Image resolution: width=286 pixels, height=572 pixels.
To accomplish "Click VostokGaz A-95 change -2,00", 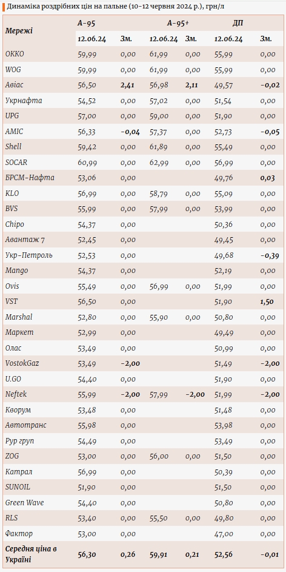I will tap(130, 363).
